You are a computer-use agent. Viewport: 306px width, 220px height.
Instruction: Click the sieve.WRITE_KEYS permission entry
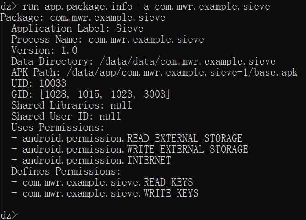point(105,193)
